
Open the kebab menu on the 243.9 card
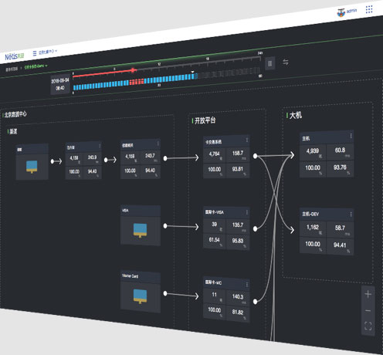tap(100, 146)
